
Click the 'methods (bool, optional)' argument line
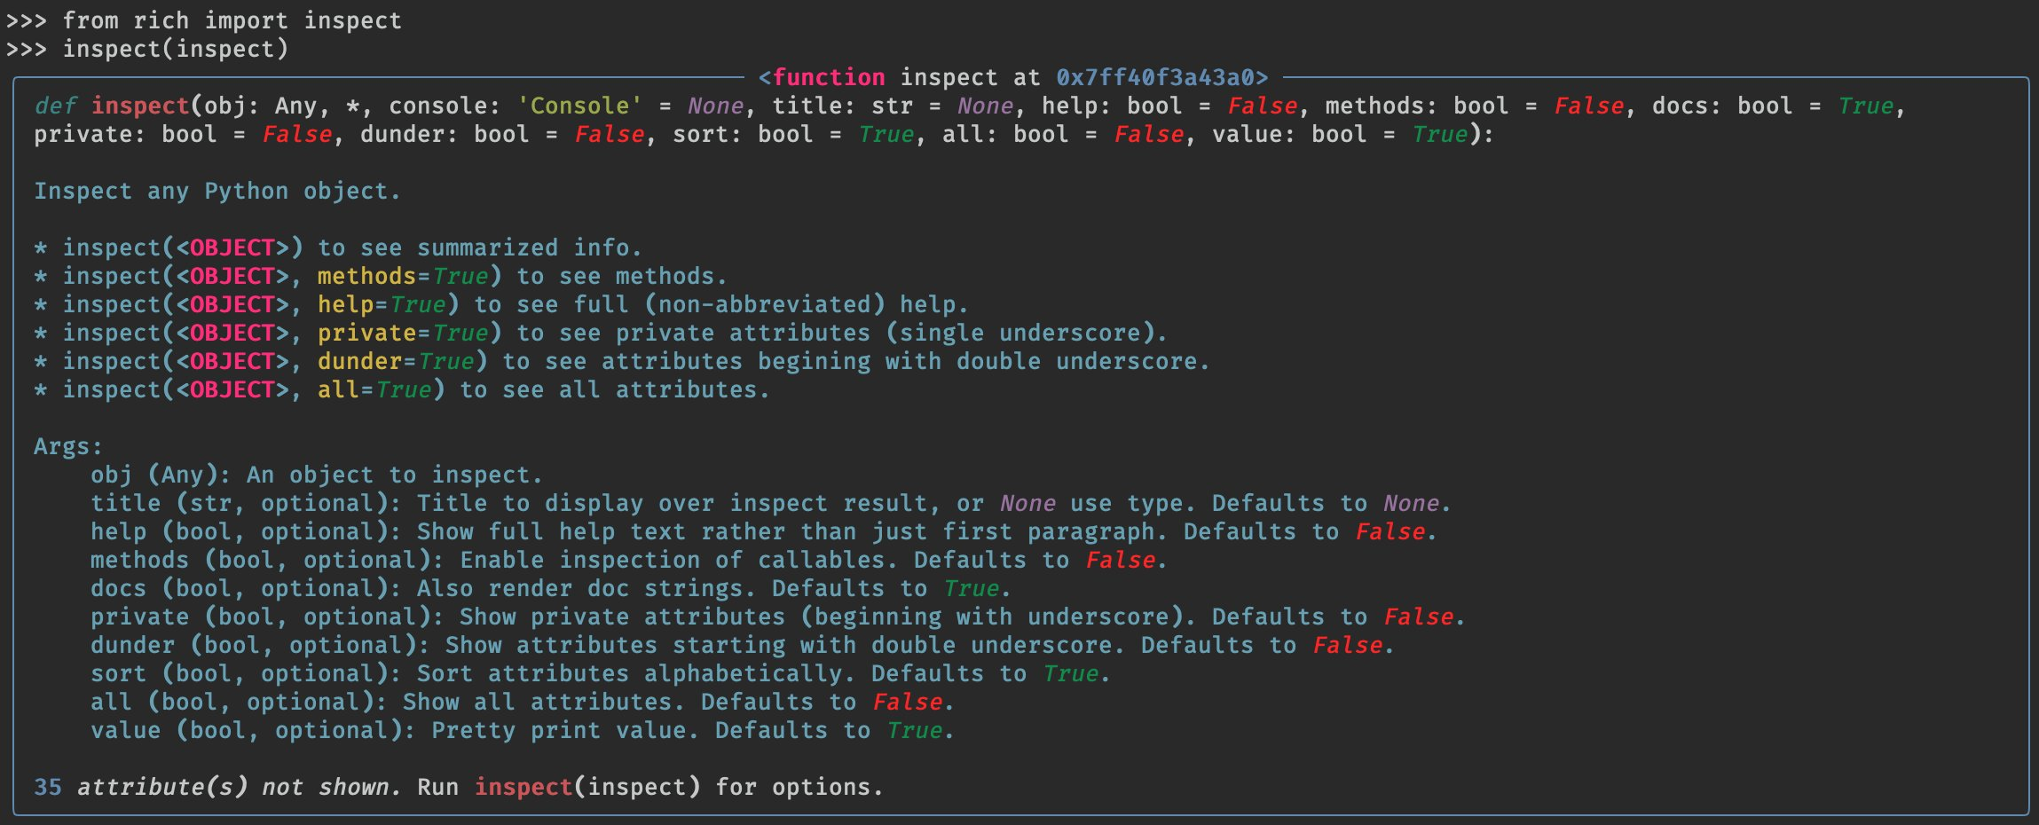[x=628, y=560]
